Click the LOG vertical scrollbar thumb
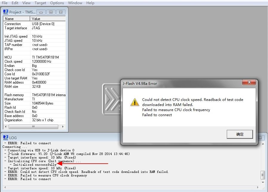The height and width of the screenshot is (192, 268). pyautogui.click(x=263, y=175)
